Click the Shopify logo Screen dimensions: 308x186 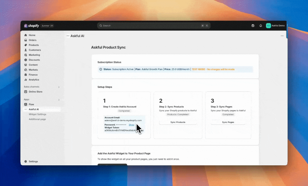[x=32, y=26]
